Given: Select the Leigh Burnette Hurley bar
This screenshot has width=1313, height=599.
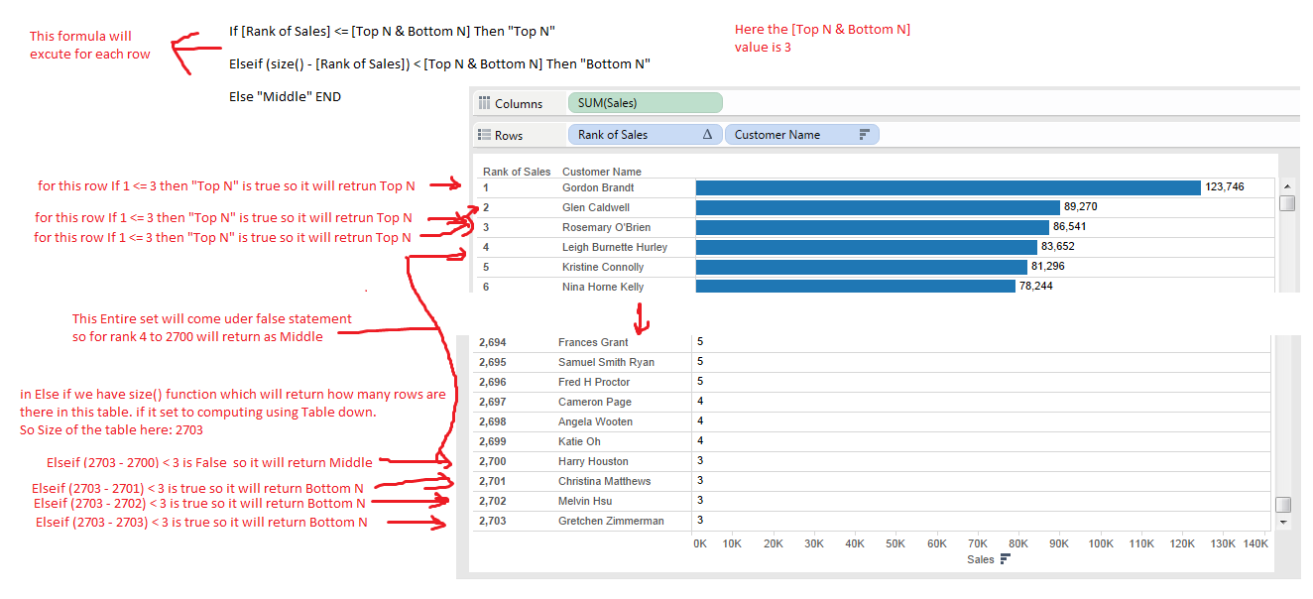Looking at the screenshot, I should coord(867,247).
